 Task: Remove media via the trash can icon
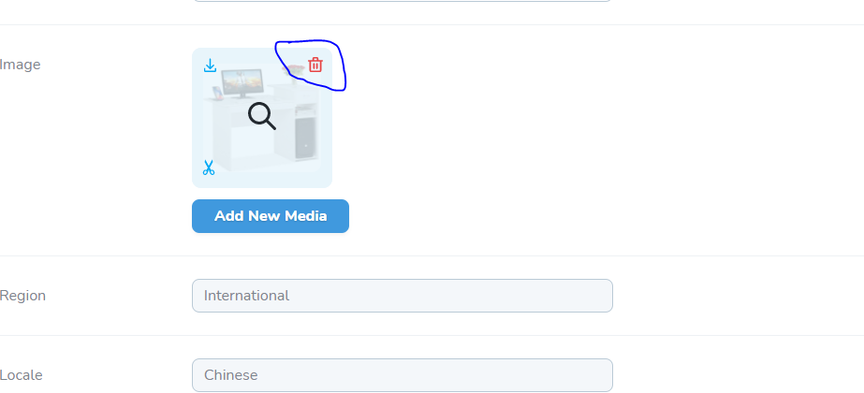pos(315,65)
